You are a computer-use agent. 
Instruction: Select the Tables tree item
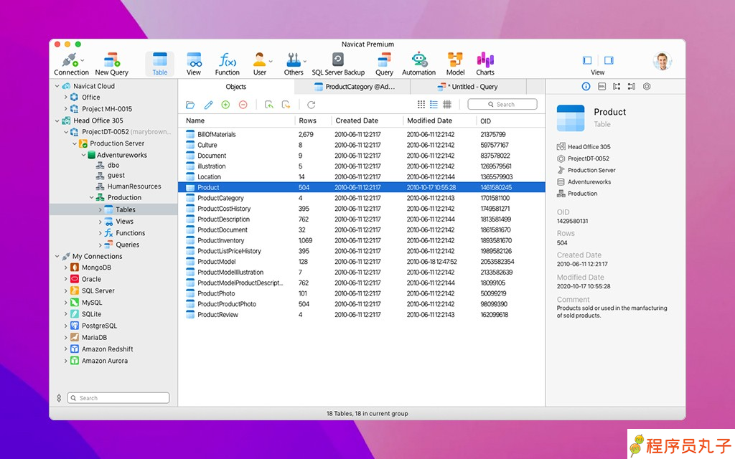pos(113,210)
